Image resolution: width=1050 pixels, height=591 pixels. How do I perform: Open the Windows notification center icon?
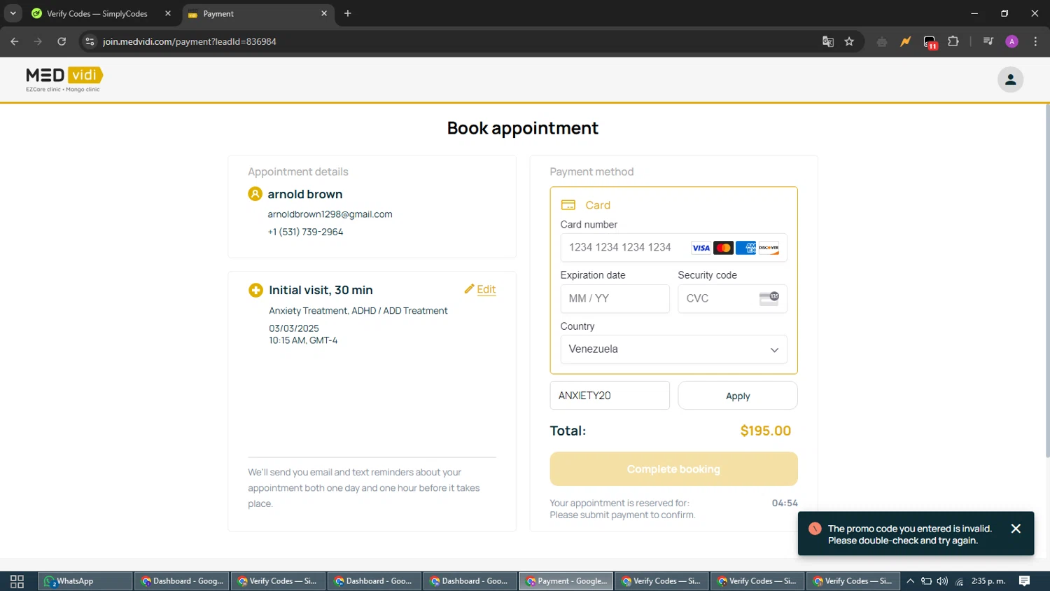pyautogui.click(x=1025, y=581)
